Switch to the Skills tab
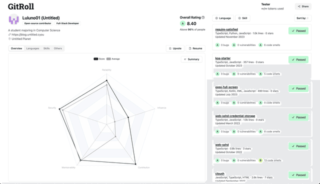 [46, 48]
